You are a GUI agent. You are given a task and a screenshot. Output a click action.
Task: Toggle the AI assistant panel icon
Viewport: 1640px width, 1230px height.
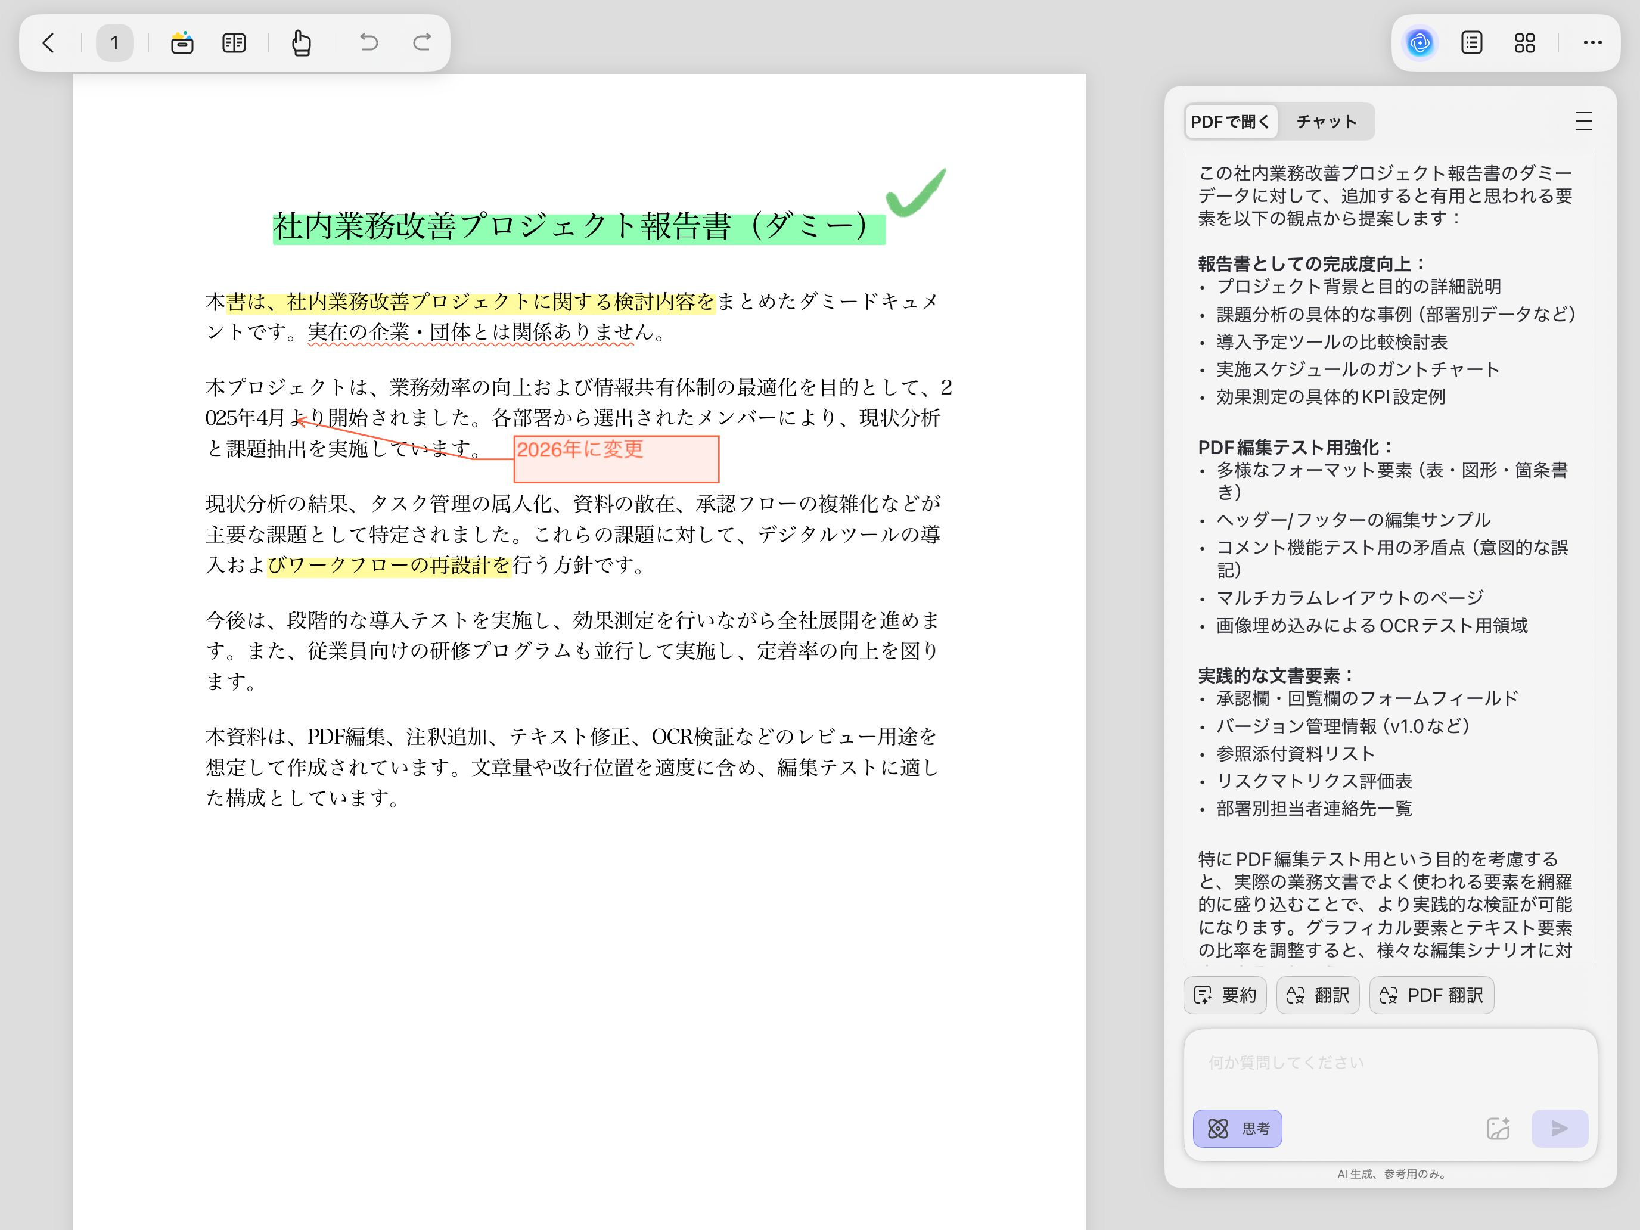click(x=1420, y=43)
